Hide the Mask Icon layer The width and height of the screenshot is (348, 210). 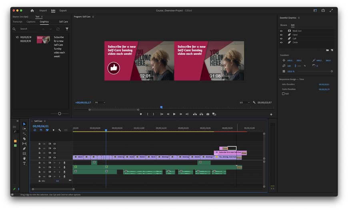pyautogui.click(x=281, y=31)
